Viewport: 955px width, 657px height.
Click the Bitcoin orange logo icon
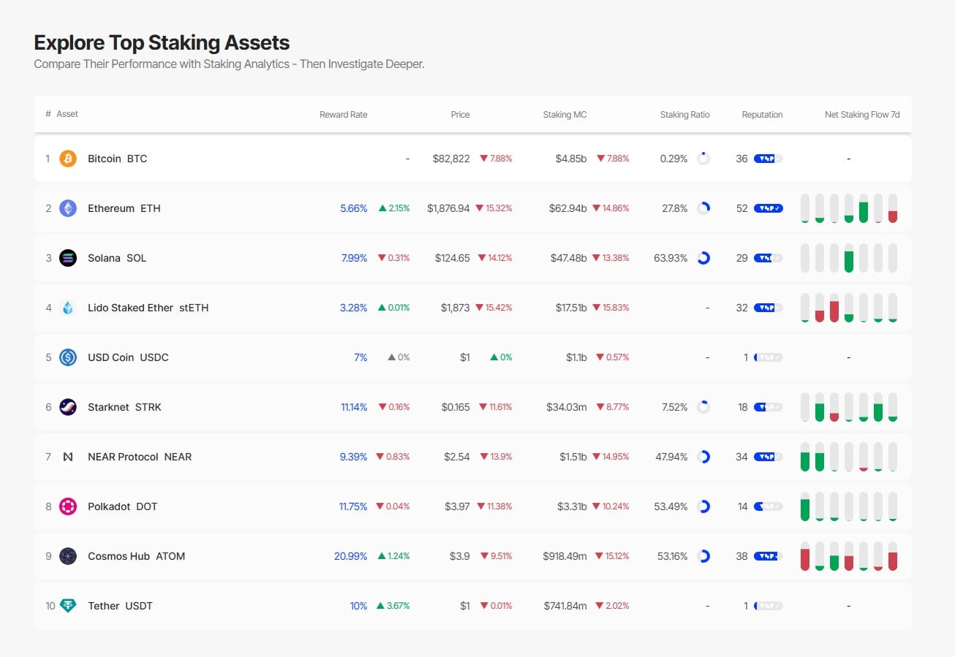(68, 159)
